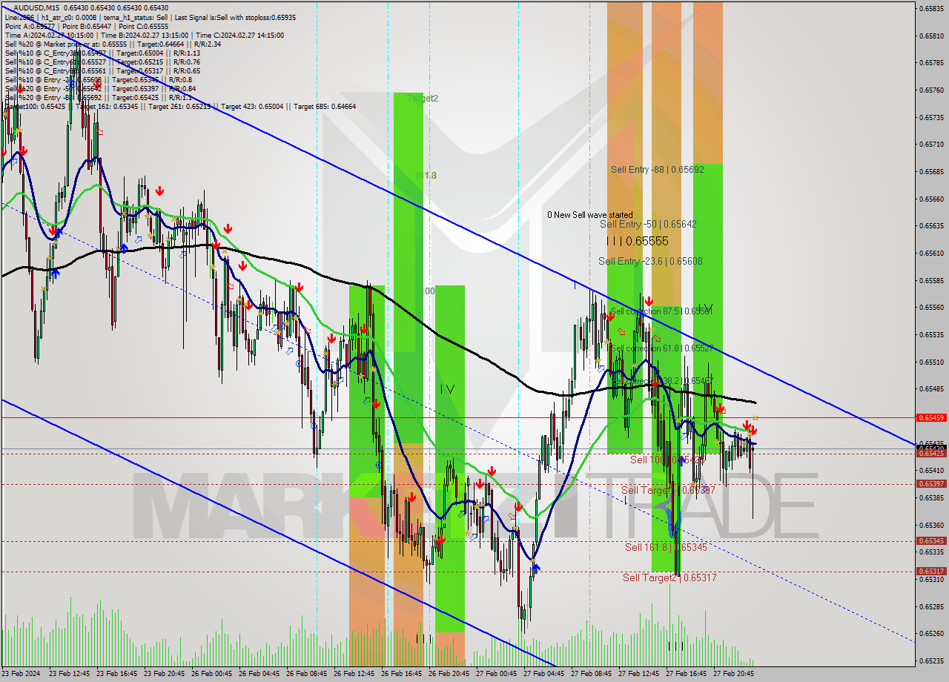Click '26 Feb 00:45' on time axis

(211, 674)
